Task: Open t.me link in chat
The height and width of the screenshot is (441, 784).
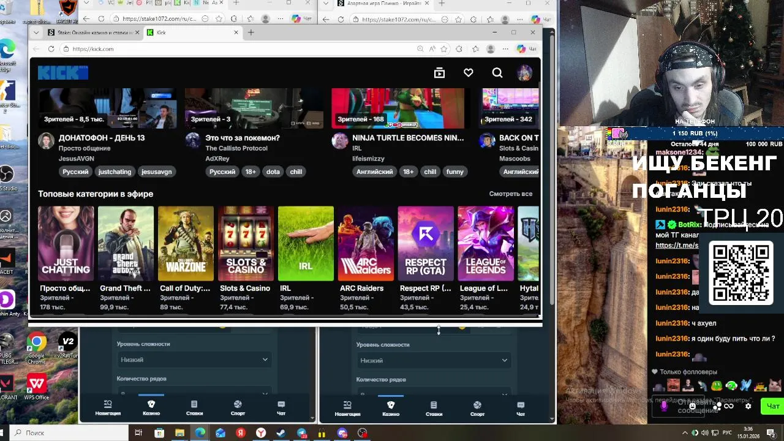Action: coord(677,246)
